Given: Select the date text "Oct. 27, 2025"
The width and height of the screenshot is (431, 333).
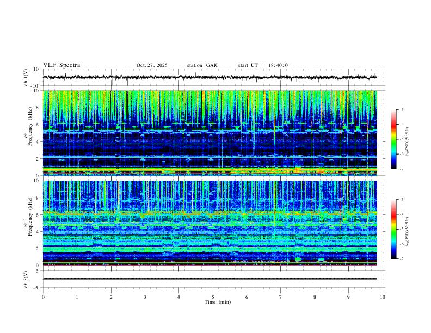Looking at the screenshot, I should (152, 65).
